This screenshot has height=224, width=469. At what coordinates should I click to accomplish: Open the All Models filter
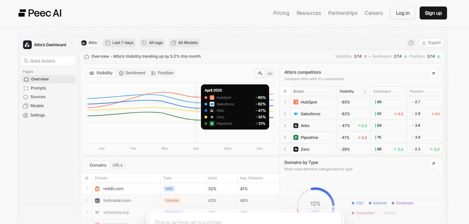[x=184, y=43]
